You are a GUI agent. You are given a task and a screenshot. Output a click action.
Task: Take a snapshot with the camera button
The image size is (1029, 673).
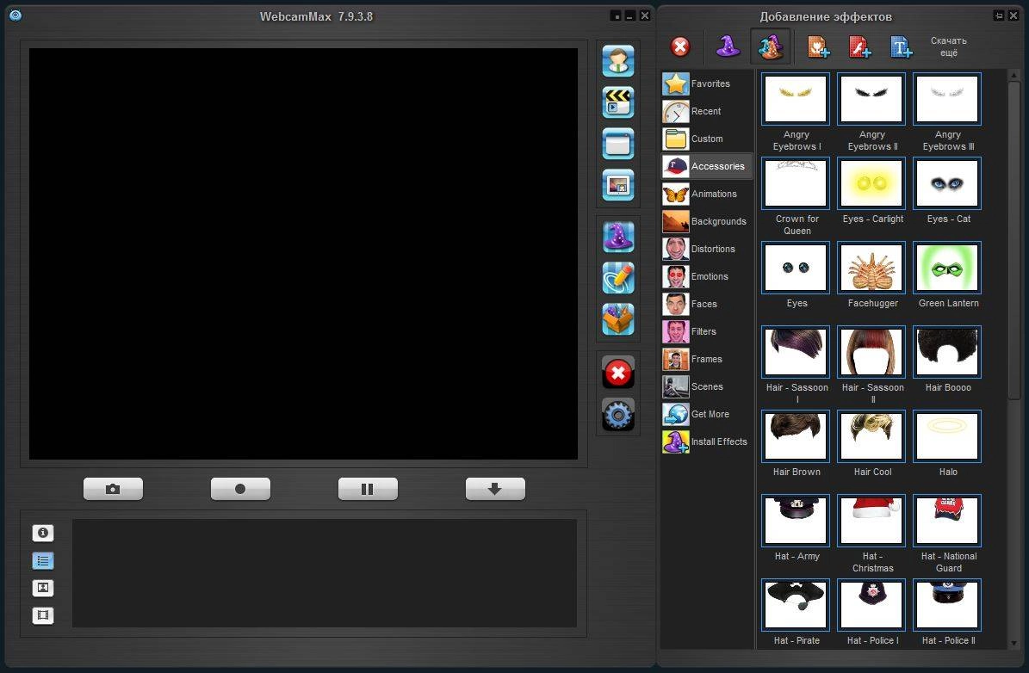[113, 489]
